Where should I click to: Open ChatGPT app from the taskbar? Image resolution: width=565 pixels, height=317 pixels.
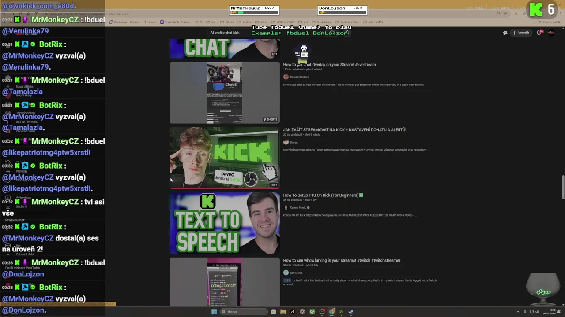(302, 312)
